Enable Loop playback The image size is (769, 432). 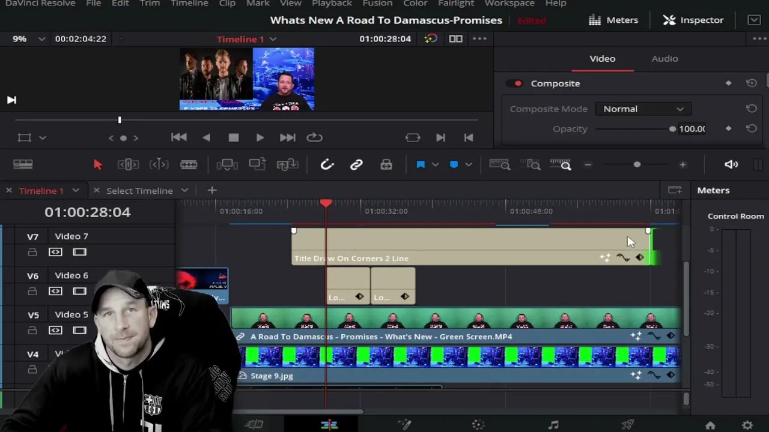tap(314, 137)
